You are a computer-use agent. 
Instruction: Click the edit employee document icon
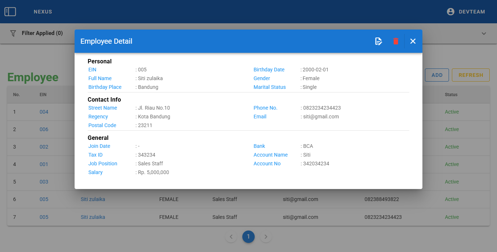click(378, 41)
